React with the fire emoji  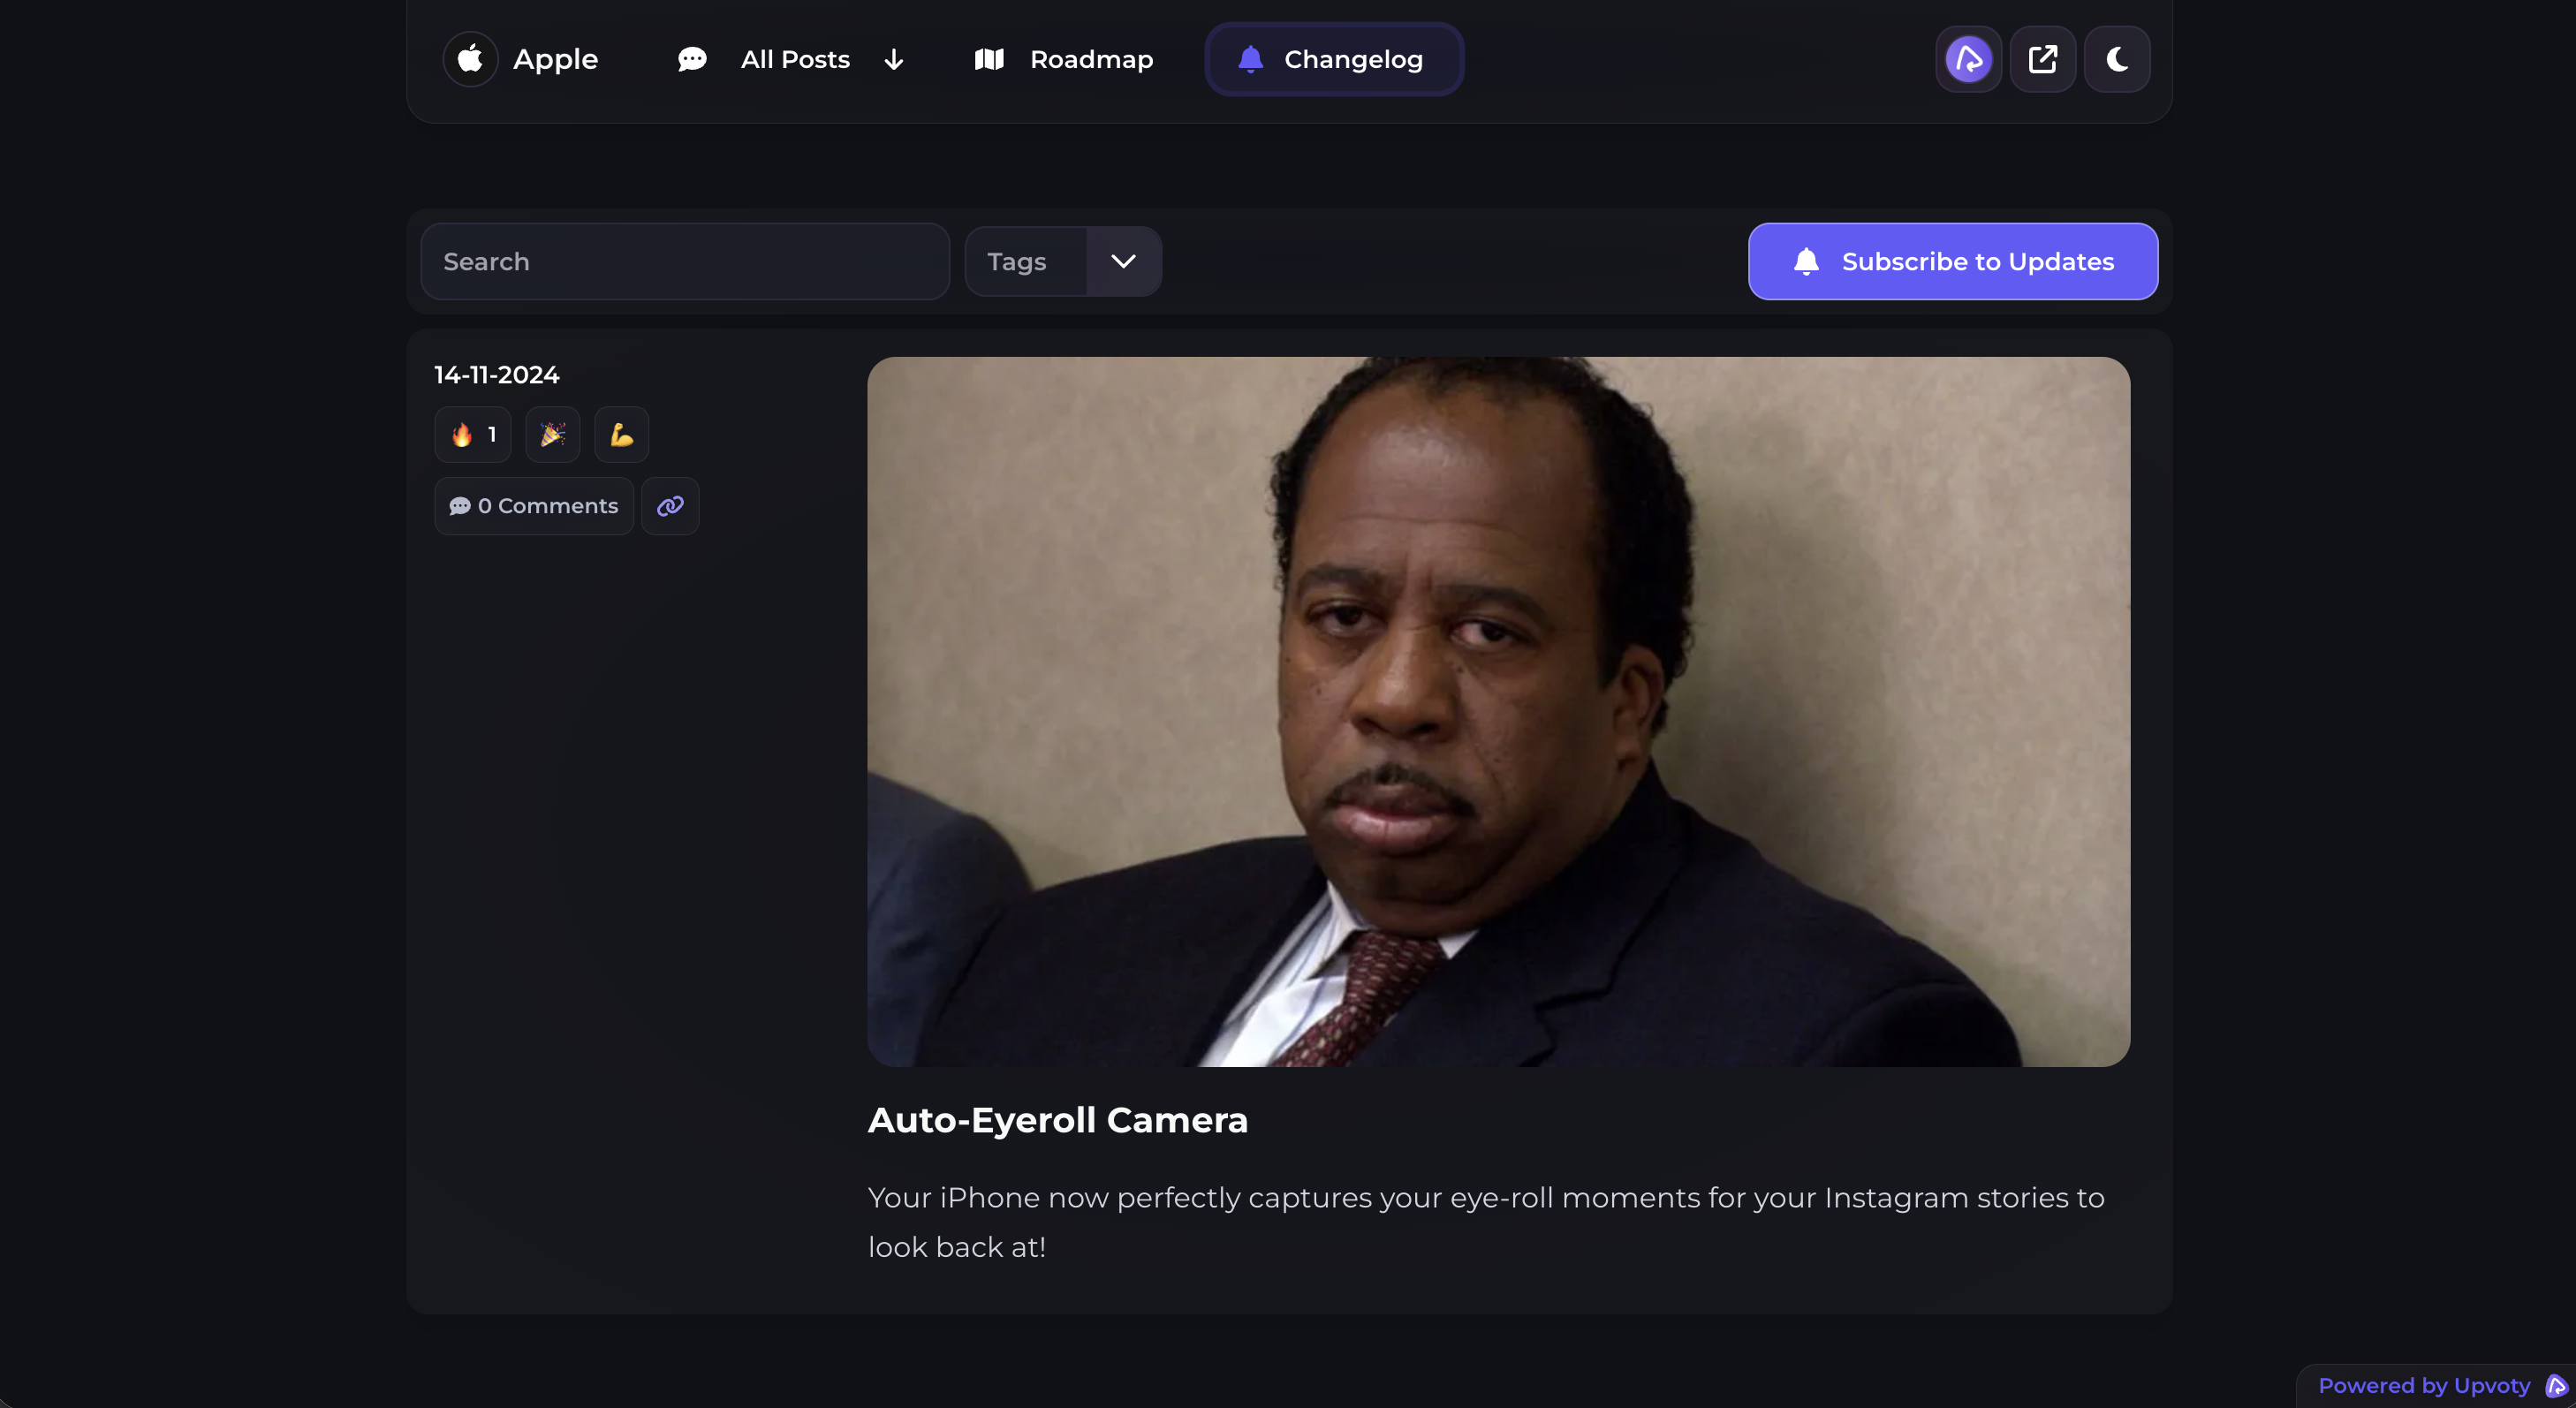pos(473,434)
